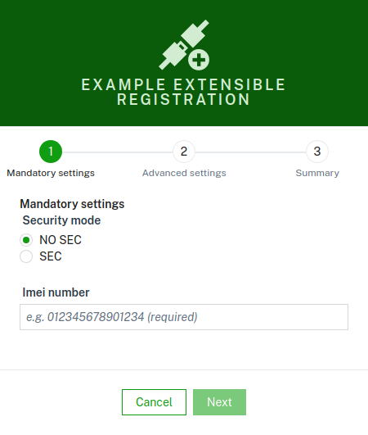The image size is (368, 435).
Task: Click the Example Extensible Registration title
Action: (183, 92)
